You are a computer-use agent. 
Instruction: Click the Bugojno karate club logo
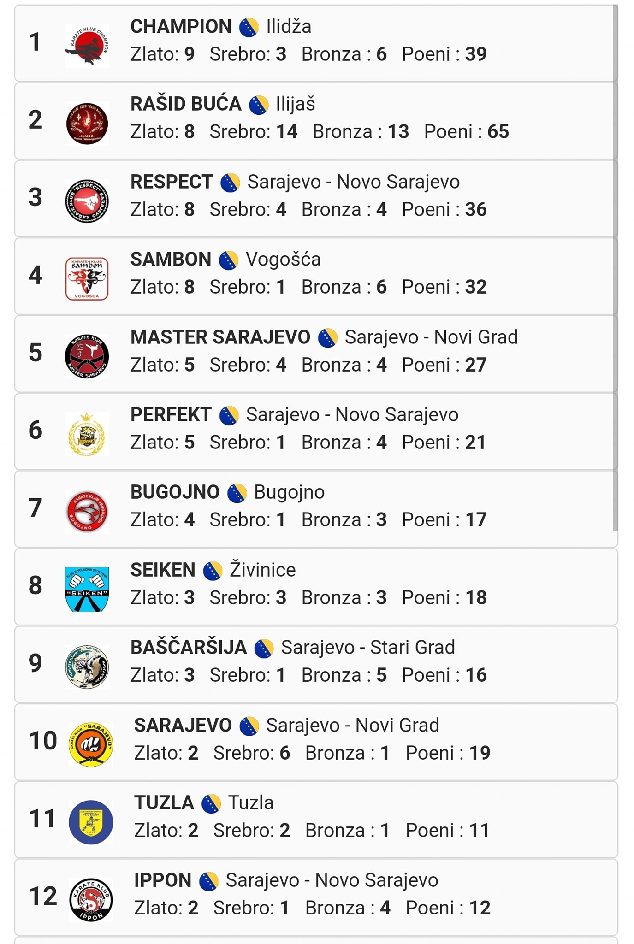point(87,511)
